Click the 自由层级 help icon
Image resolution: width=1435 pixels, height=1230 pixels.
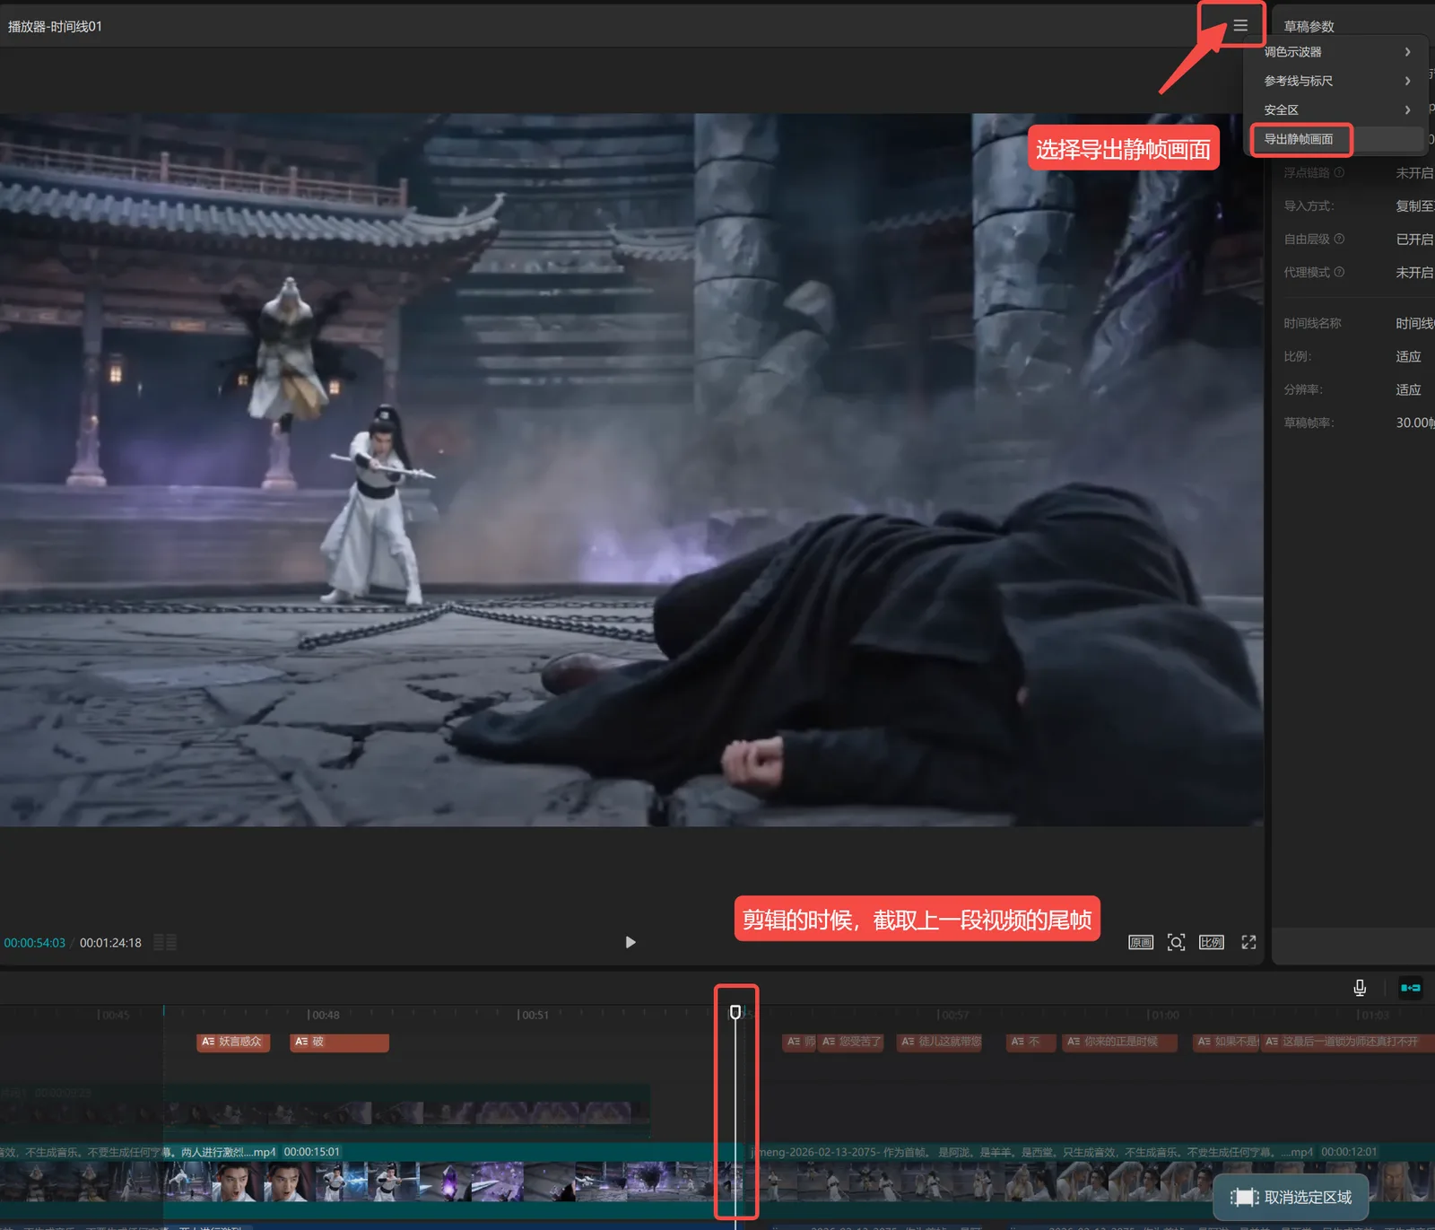tap(1339, 239)
